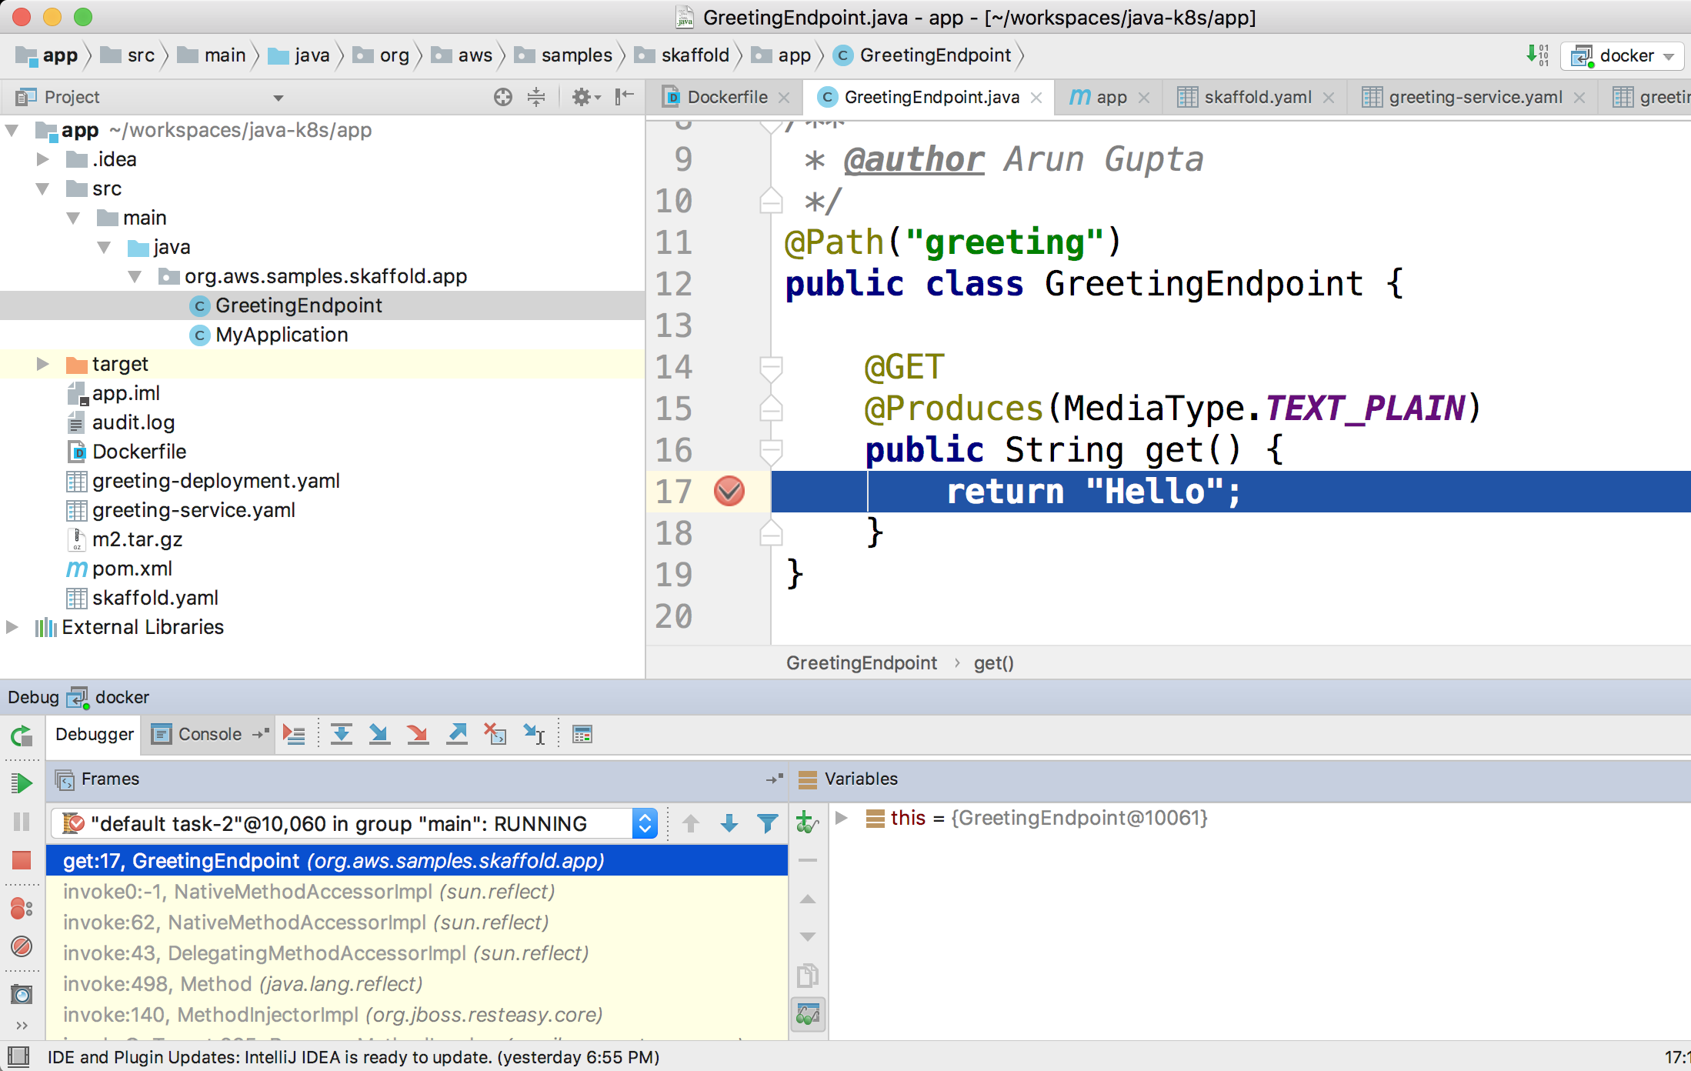Expand the target folder

[43, 364]
